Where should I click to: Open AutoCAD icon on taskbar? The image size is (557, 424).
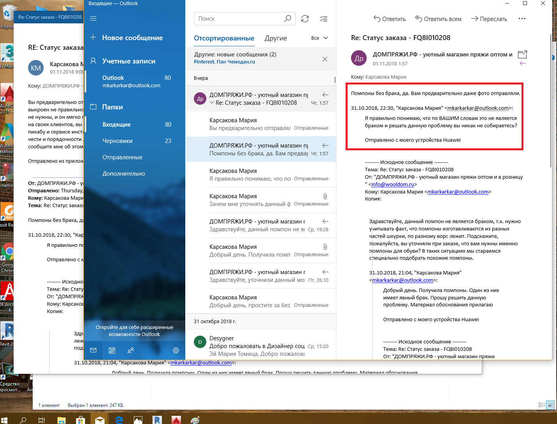coord(176,420)
